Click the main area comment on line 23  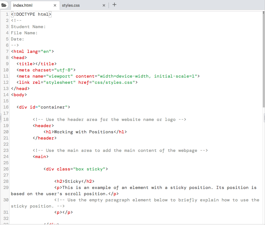pyautogui.click(x=120, y=150)
